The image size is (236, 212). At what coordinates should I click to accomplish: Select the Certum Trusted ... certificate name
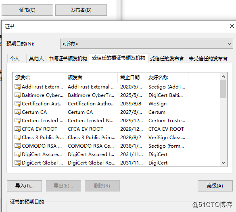pos(42,121)
